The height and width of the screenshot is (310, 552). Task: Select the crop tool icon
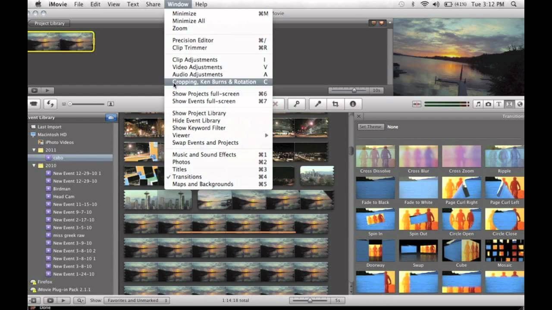[335, 104]
